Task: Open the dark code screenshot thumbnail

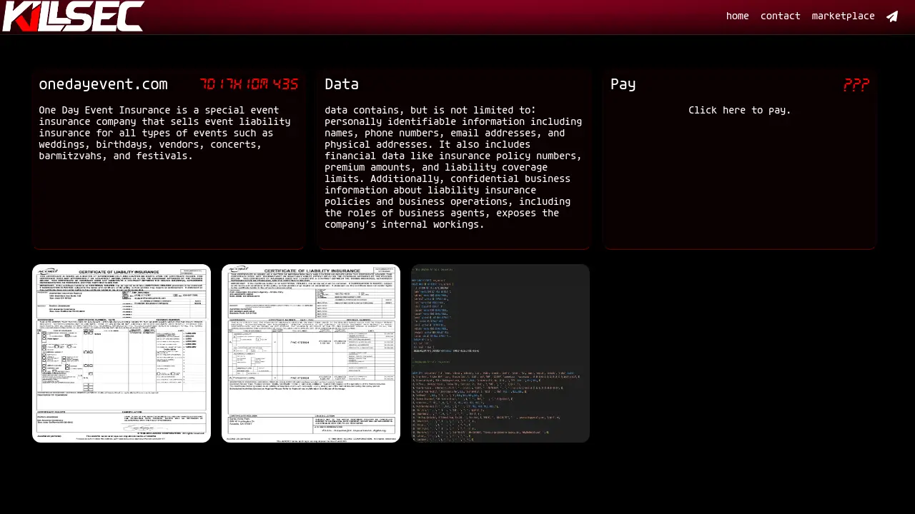Action: point(500,353)
